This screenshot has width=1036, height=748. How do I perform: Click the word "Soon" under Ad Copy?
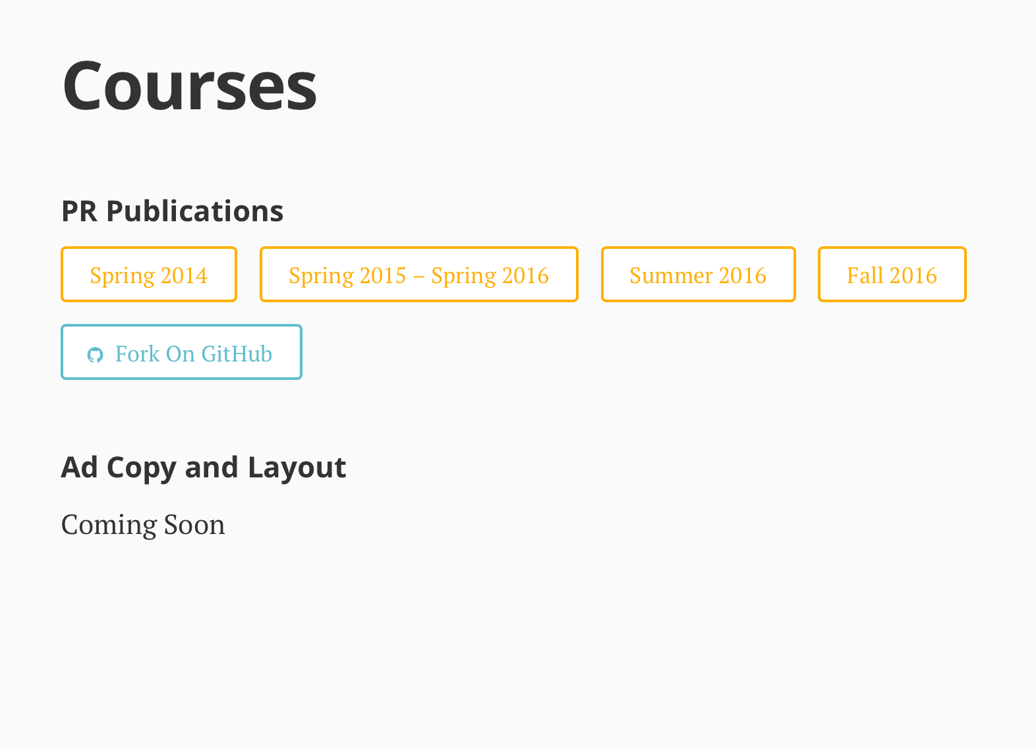[194, 525]
